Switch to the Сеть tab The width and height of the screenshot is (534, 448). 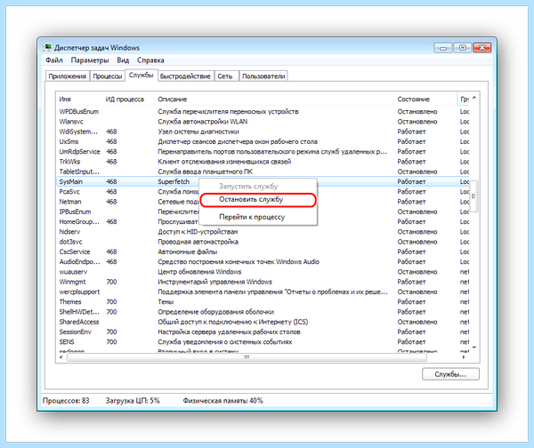pyautogui.click(x=225, y=76)
